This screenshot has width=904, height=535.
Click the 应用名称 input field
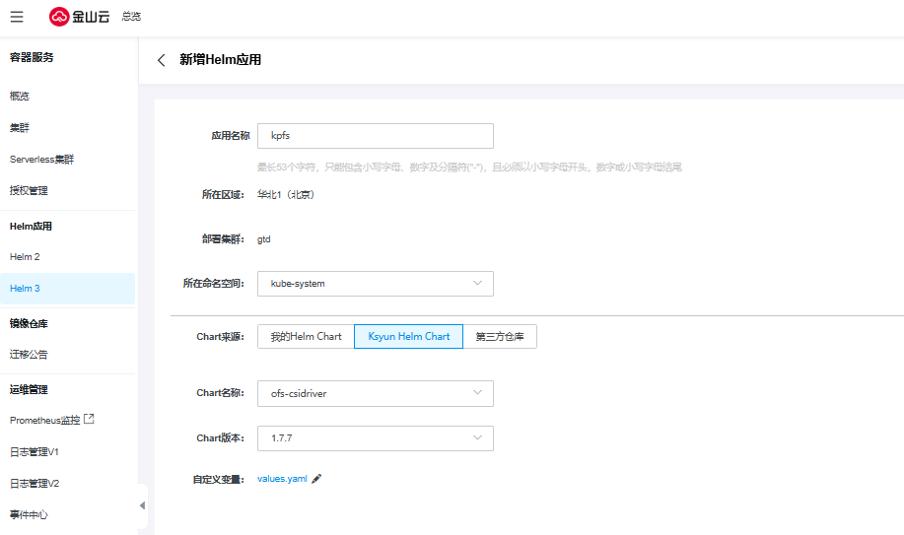[x=375, y=136]
